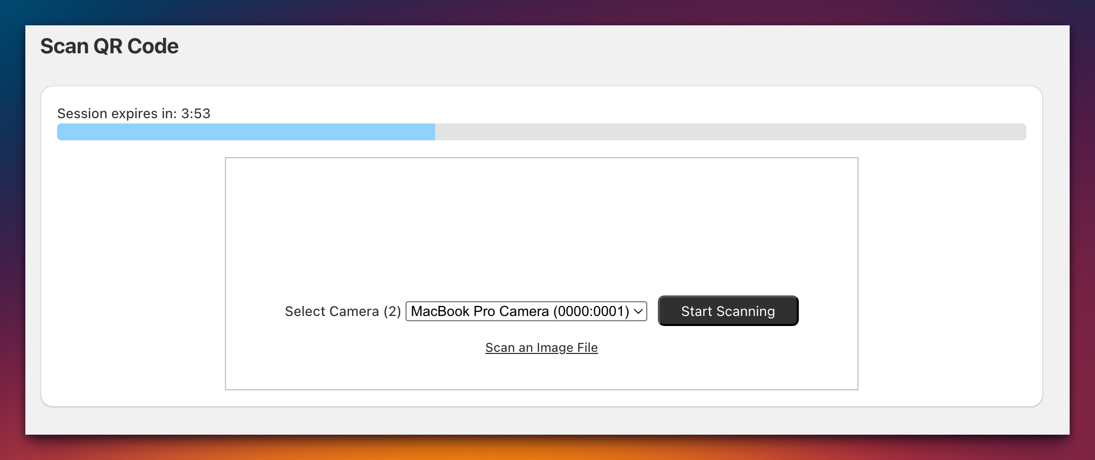Click the empty scanner preview area above controls
This screenshot has width=1095, height=460.
[541, 222]
